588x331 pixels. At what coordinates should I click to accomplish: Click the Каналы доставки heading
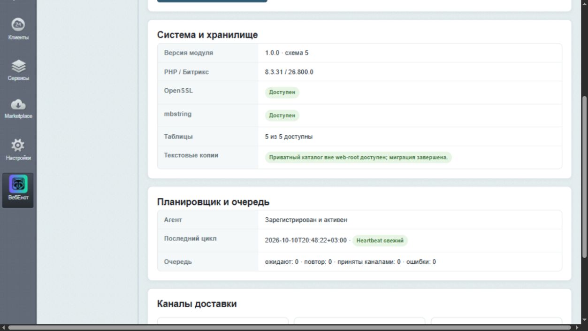point(197,304)
